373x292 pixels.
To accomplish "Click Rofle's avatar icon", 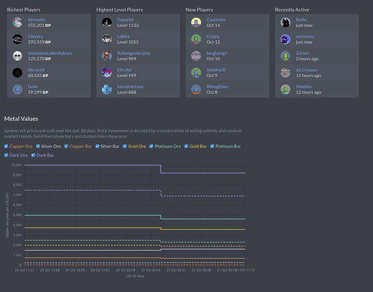I will click(x=285, y=23).
